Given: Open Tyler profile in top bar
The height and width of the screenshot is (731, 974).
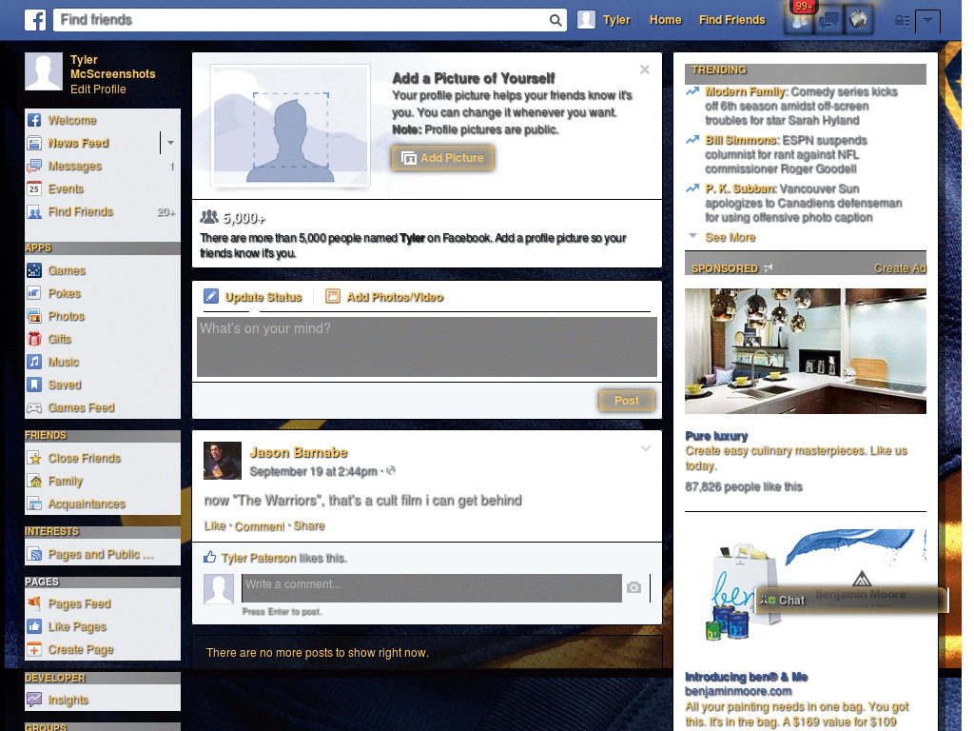Looking at the screenshot, I should click(604, 20).
